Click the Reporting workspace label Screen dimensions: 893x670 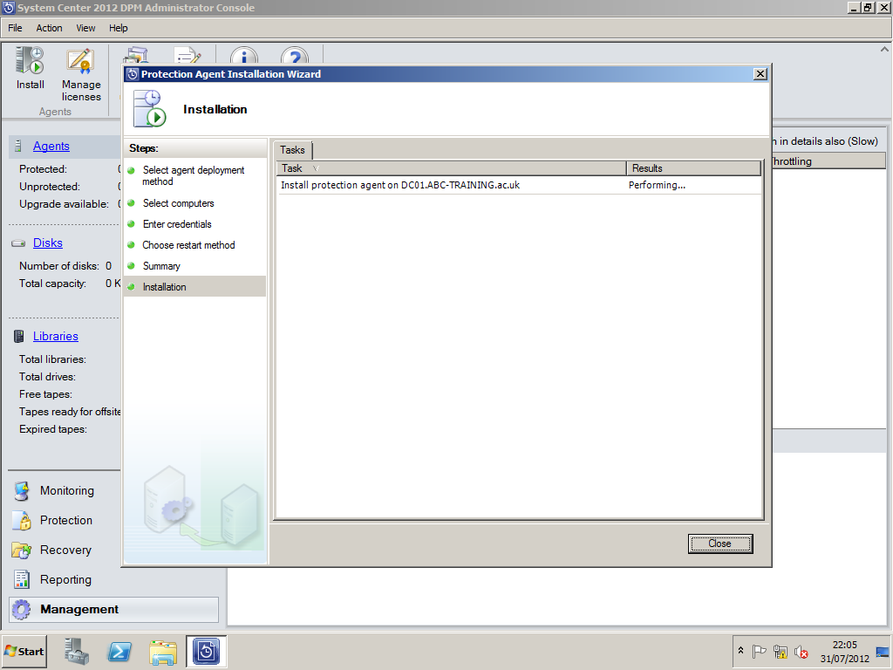[x=65, y=580]
